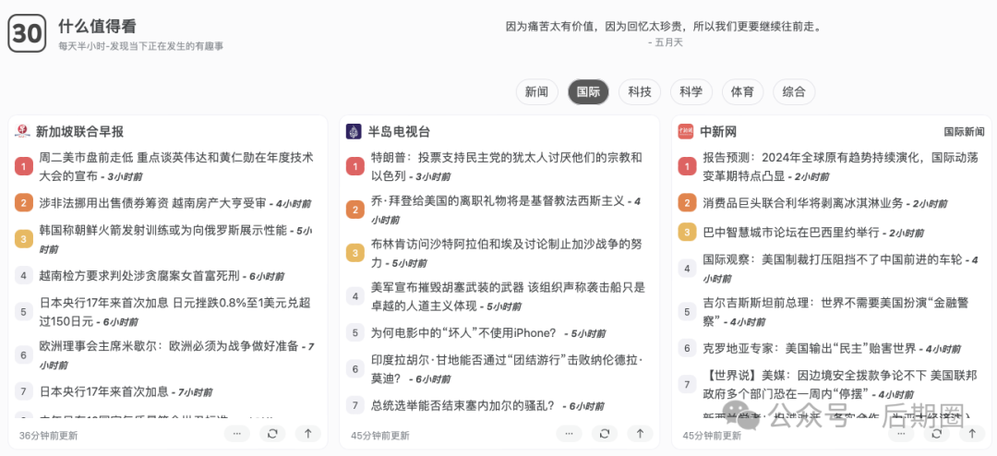
Task: Open more options on 半岛电视台 card
Action: coord(569,433)
